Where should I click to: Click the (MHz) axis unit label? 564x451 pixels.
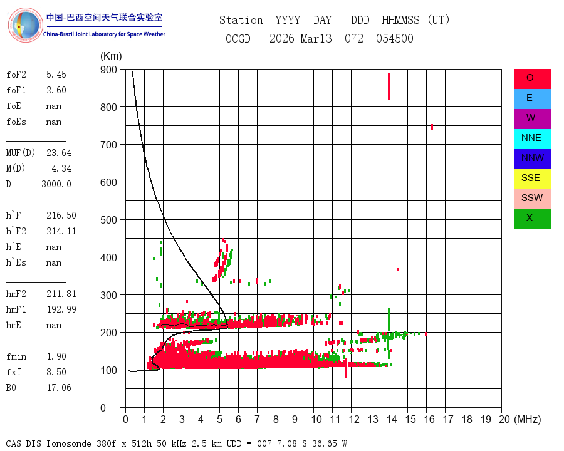528,419
